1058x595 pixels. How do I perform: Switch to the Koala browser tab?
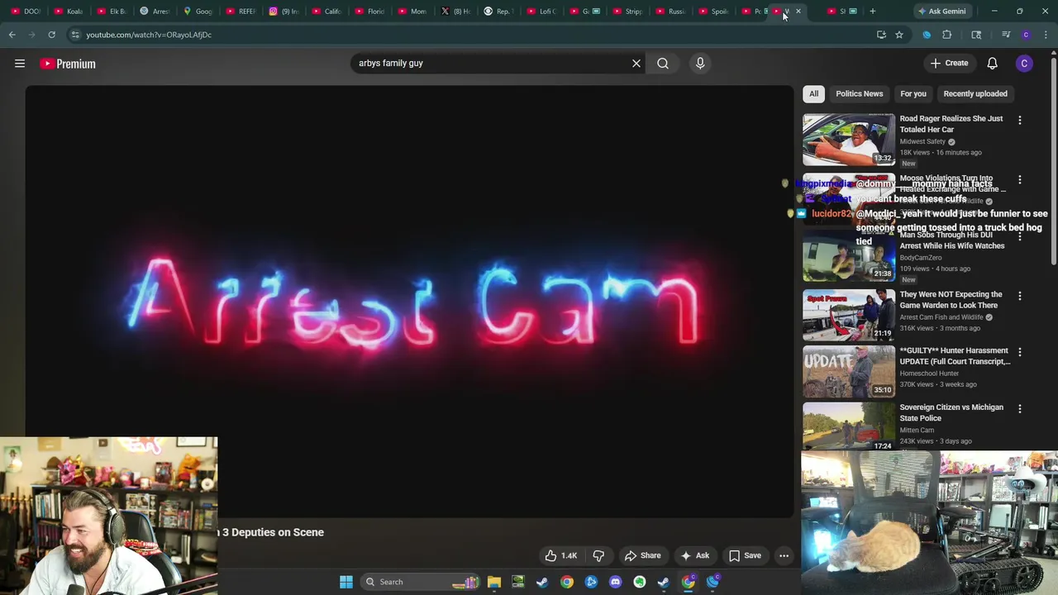[x=69, y=11]
